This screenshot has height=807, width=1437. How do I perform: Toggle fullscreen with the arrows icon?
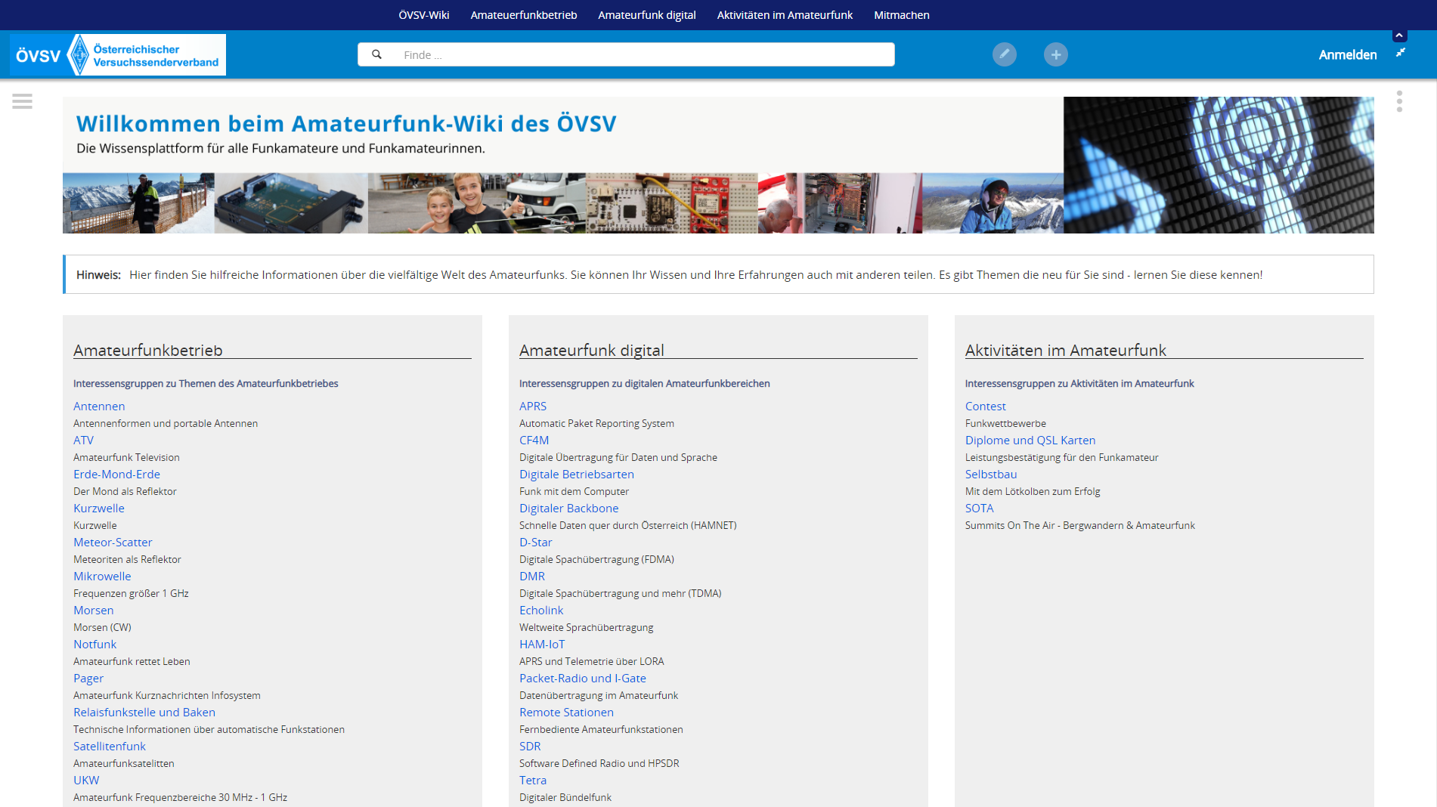point(1400,53)
